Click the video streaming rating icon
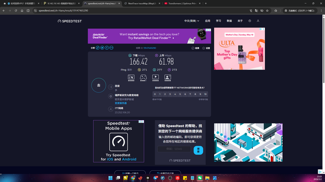The image size is (325, 182). point(156,77)
